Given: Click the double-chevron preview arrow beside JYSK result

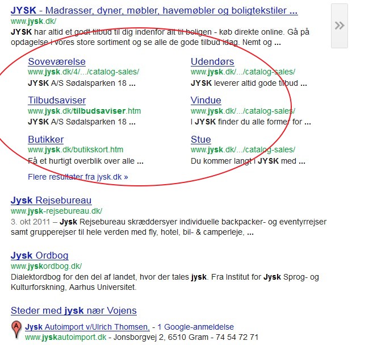Looking at the screenshot, I should click(340, 26).
